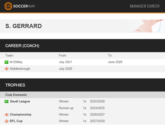Open the EFL Cup competition link
Screen dimensions: 165x134
coord(16,121)
